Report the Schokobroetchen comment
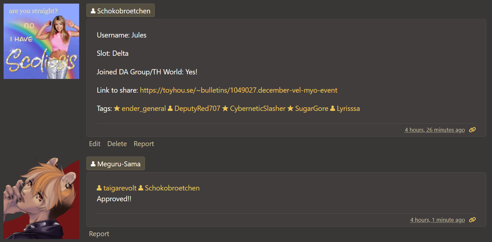 tap(144, 144)
